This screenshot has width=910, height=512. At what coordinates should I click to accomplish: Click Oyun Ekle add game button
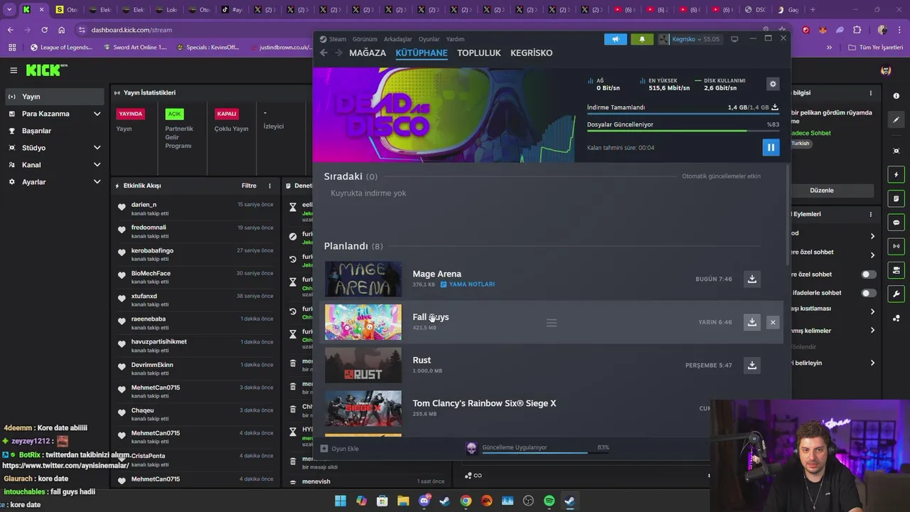point(339,449)
